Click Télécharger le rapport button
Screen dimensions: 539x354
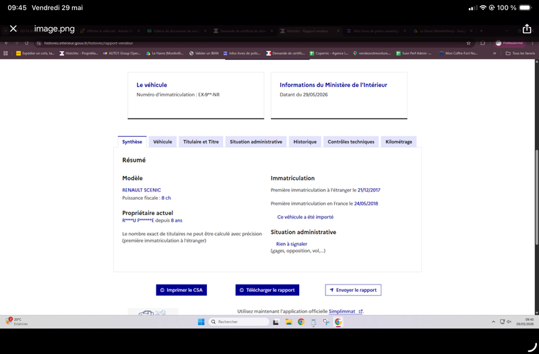tap(267, 290)
